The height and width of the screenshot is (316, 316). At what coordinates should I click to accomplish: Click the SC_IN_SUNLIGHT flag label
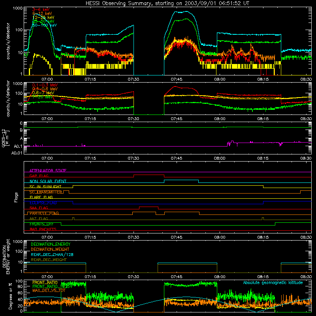[45, 186]
